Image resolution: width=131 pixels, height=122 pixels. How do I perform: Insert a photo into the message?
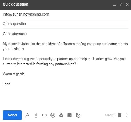[70, 115]
